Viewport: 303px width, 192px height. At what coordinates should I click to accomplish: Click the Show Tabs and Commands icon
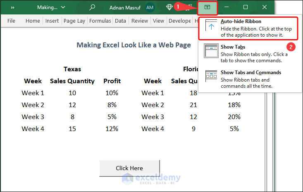click(211, 76)
